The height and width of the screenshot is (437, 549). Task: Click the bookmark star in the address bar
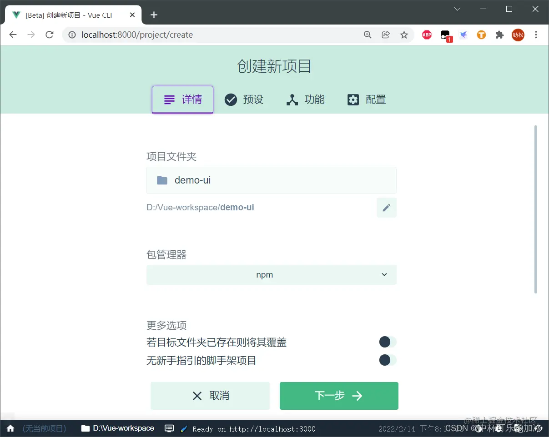(404, 35)
